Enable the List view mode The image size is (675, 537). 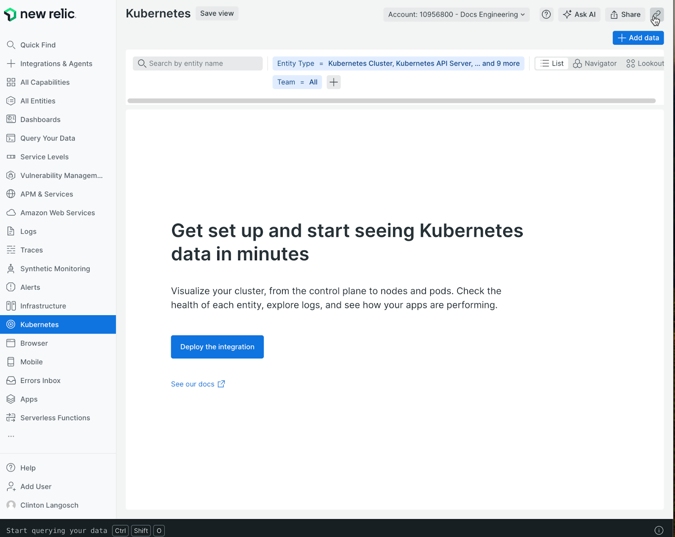tap(551, 63)
